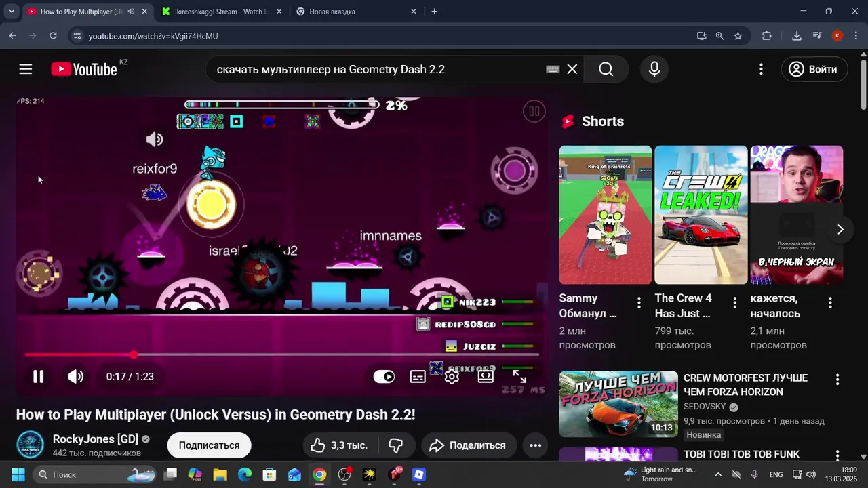
Task: Dislike the video with thumbs down
Action: pos(396,445)
